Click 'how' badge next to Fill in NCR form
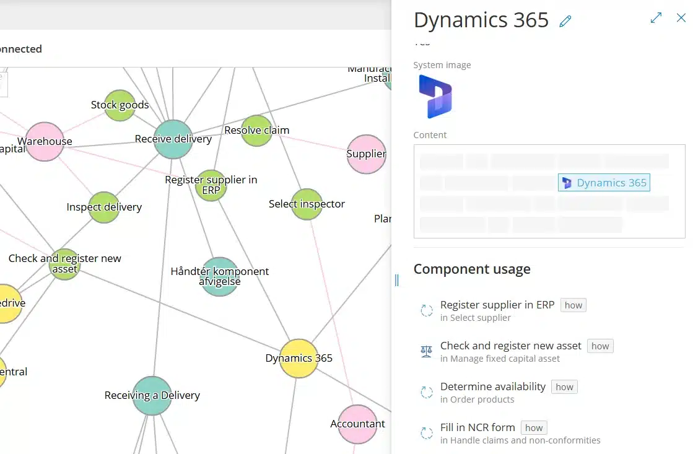 click(x=534, y=428)
